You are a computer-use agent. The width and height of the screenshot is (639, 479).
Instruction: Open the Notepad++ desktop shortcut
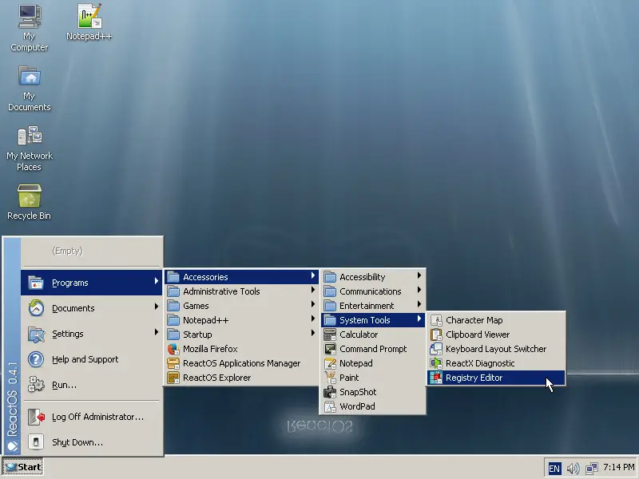pos(89,22)
